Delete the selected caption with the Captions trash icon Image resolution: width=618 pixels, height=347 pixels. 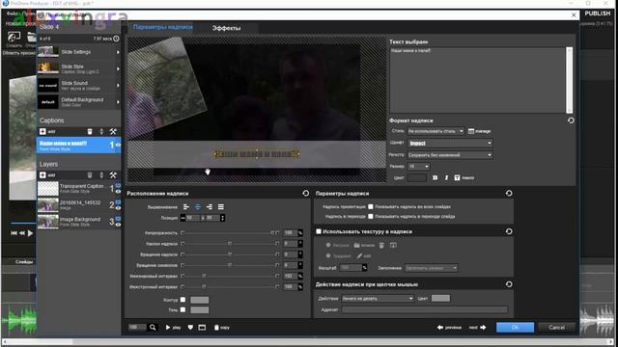coord(90,131)
